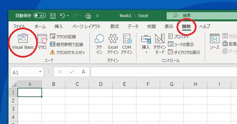Toggle デザインモード (Design Mode)
This screenshot has width=237, height=124.
coord(160,44)
